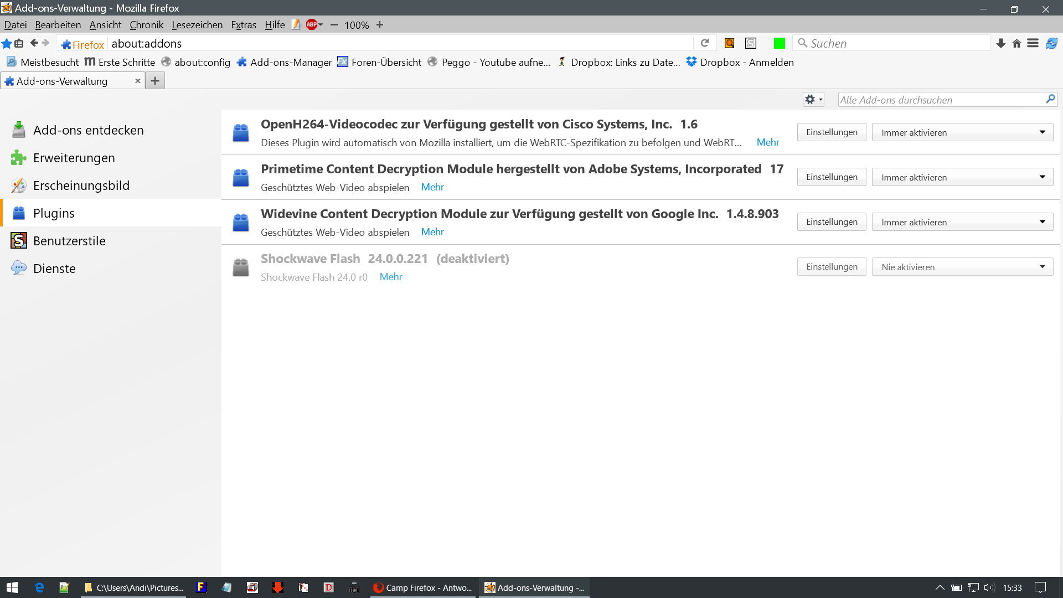Open the downloads arrow icon
1063x598 pixels.
(1000, 43)
